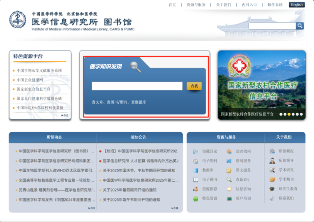Viewport: 314px width, 222px height.
Task: Click the 电子图书 open book icon
Action: tap(196, 179)
